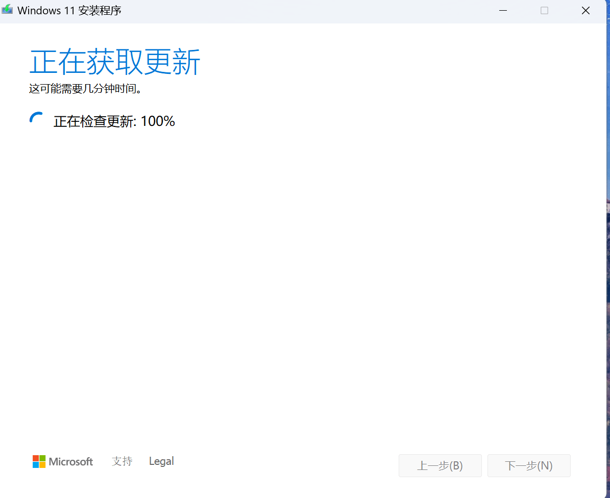The image size is (610, 498).
Task: Click the 正在检查更新: 100% status text
Action: [x=114, y=121]
